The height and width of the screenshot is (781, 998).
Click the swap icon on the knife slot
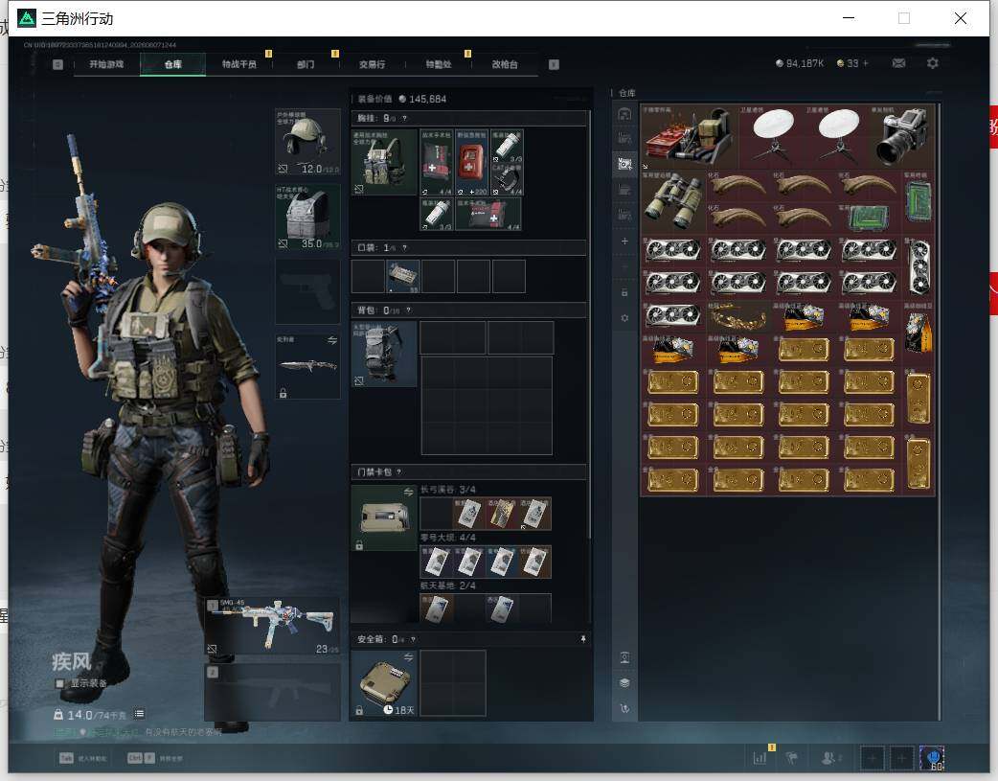click(x=332, y=341)
